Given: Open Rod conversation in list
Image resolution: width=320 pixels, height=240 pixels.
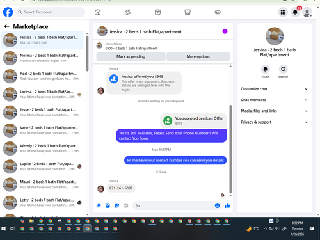Looking at the screenshot, I should click(42, 76).
